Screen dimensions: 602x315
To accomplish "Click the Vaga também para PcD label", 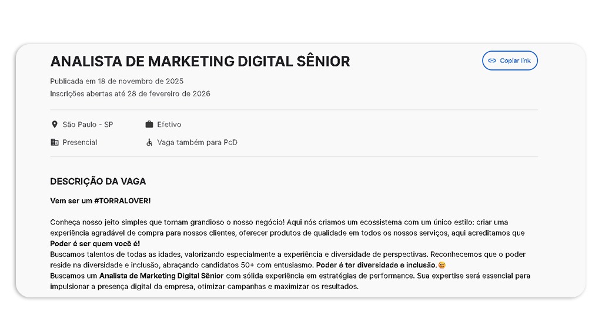I will pos(197,142).
